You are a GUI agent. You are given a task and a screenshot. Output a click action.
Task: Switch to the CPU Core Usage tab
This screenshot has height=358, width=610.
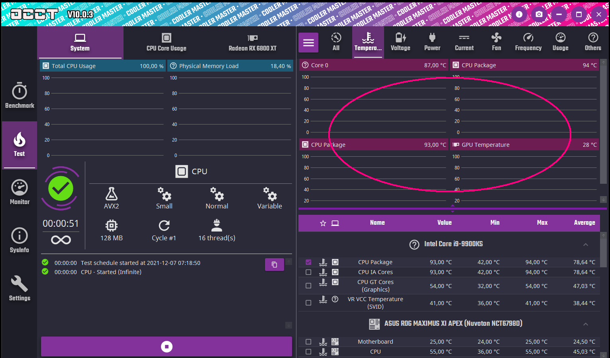[167, 43]
